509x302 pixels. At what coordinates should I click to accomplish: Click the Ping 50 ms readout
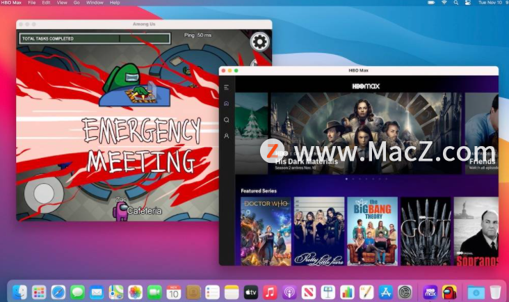pos(197,35)
